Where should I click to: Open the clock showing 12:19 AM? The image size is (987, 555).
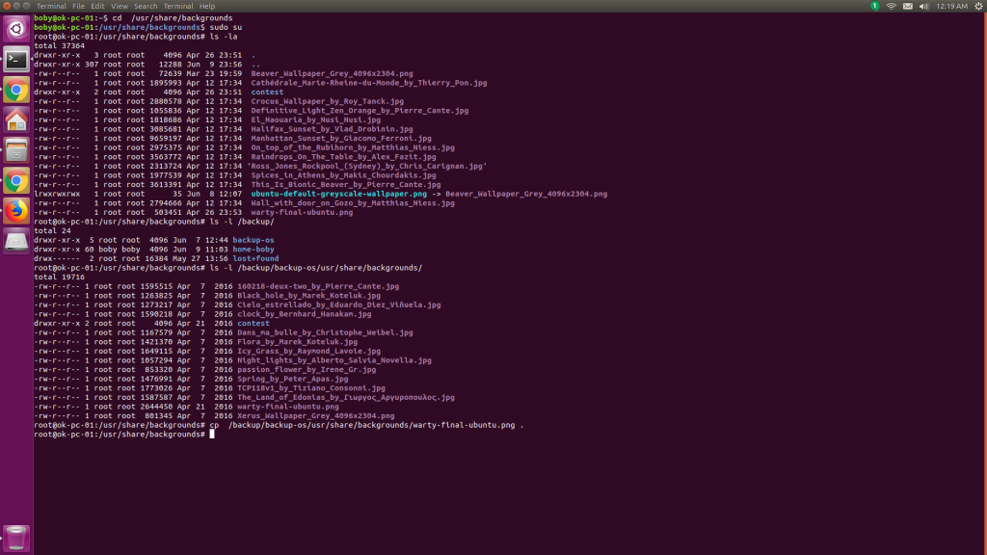[x=952, y=8]
